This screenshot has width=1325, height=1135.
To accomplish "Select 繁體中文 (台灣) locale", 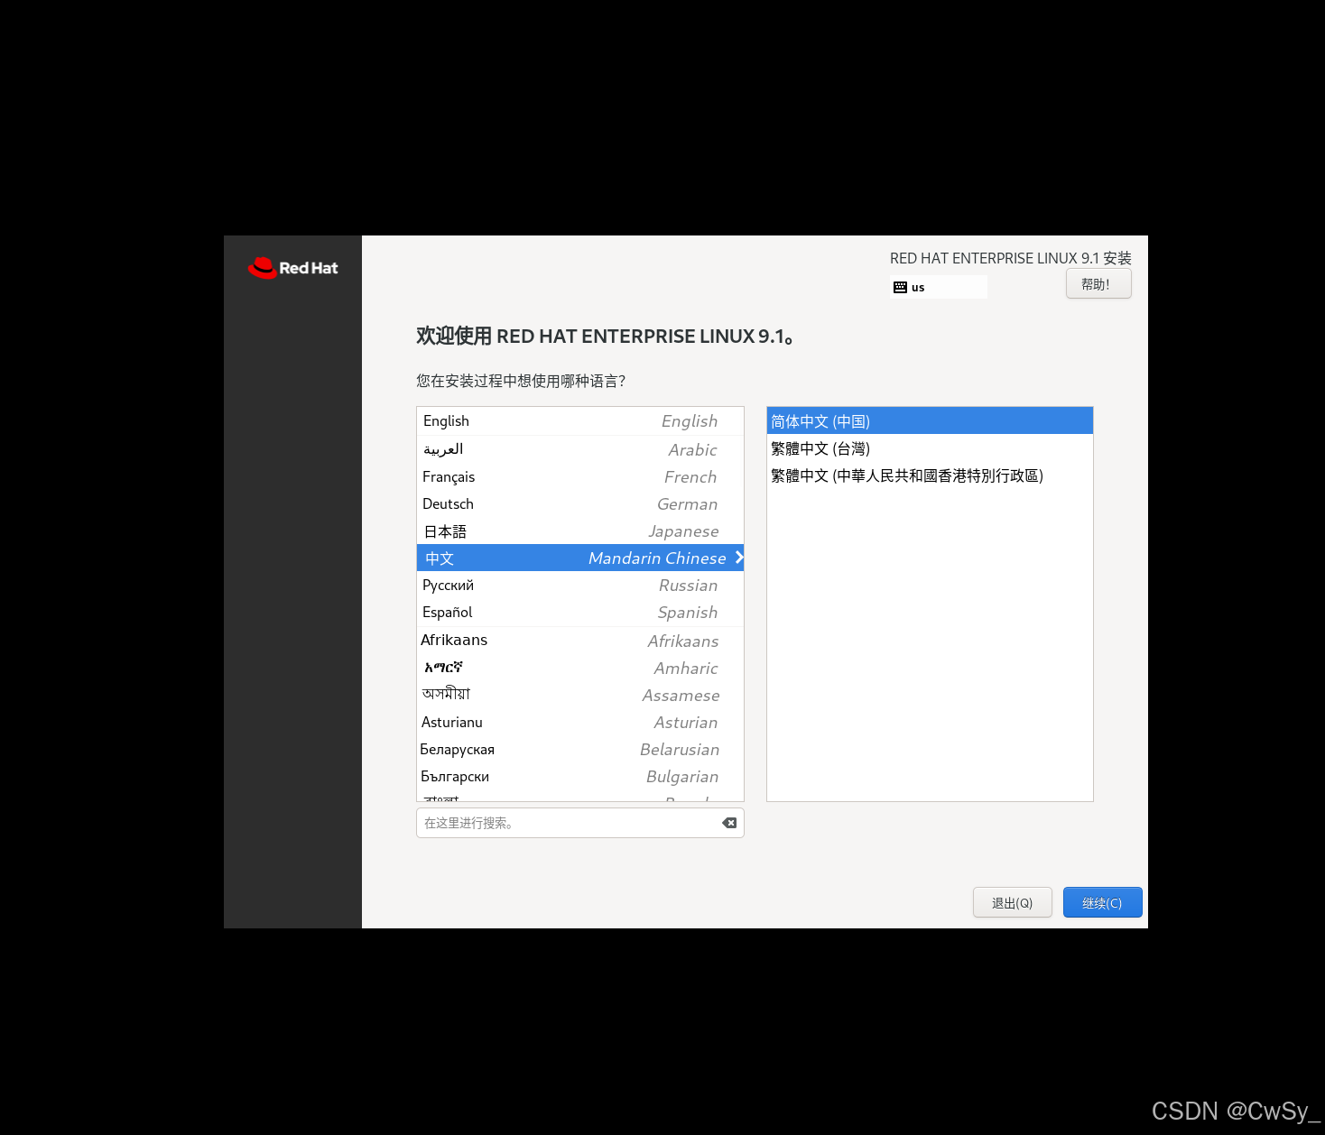I will click(x=930, y=448).
